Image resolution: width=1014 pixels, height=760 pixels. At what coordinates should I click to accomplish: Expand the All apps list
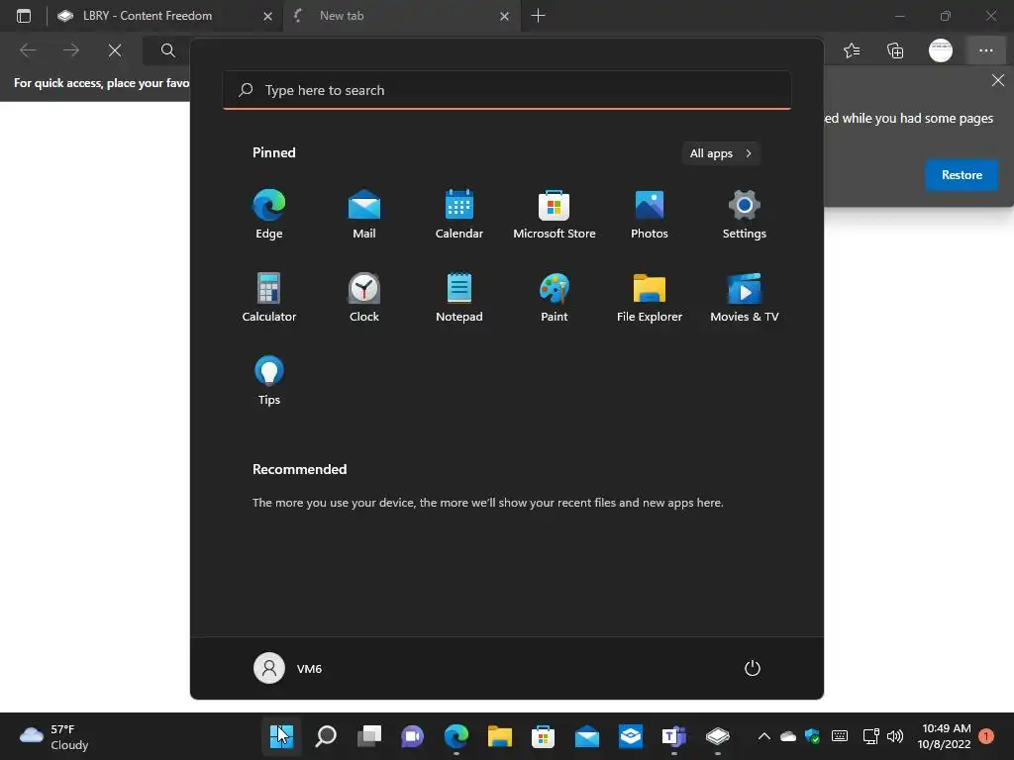(x=721, y=153)
